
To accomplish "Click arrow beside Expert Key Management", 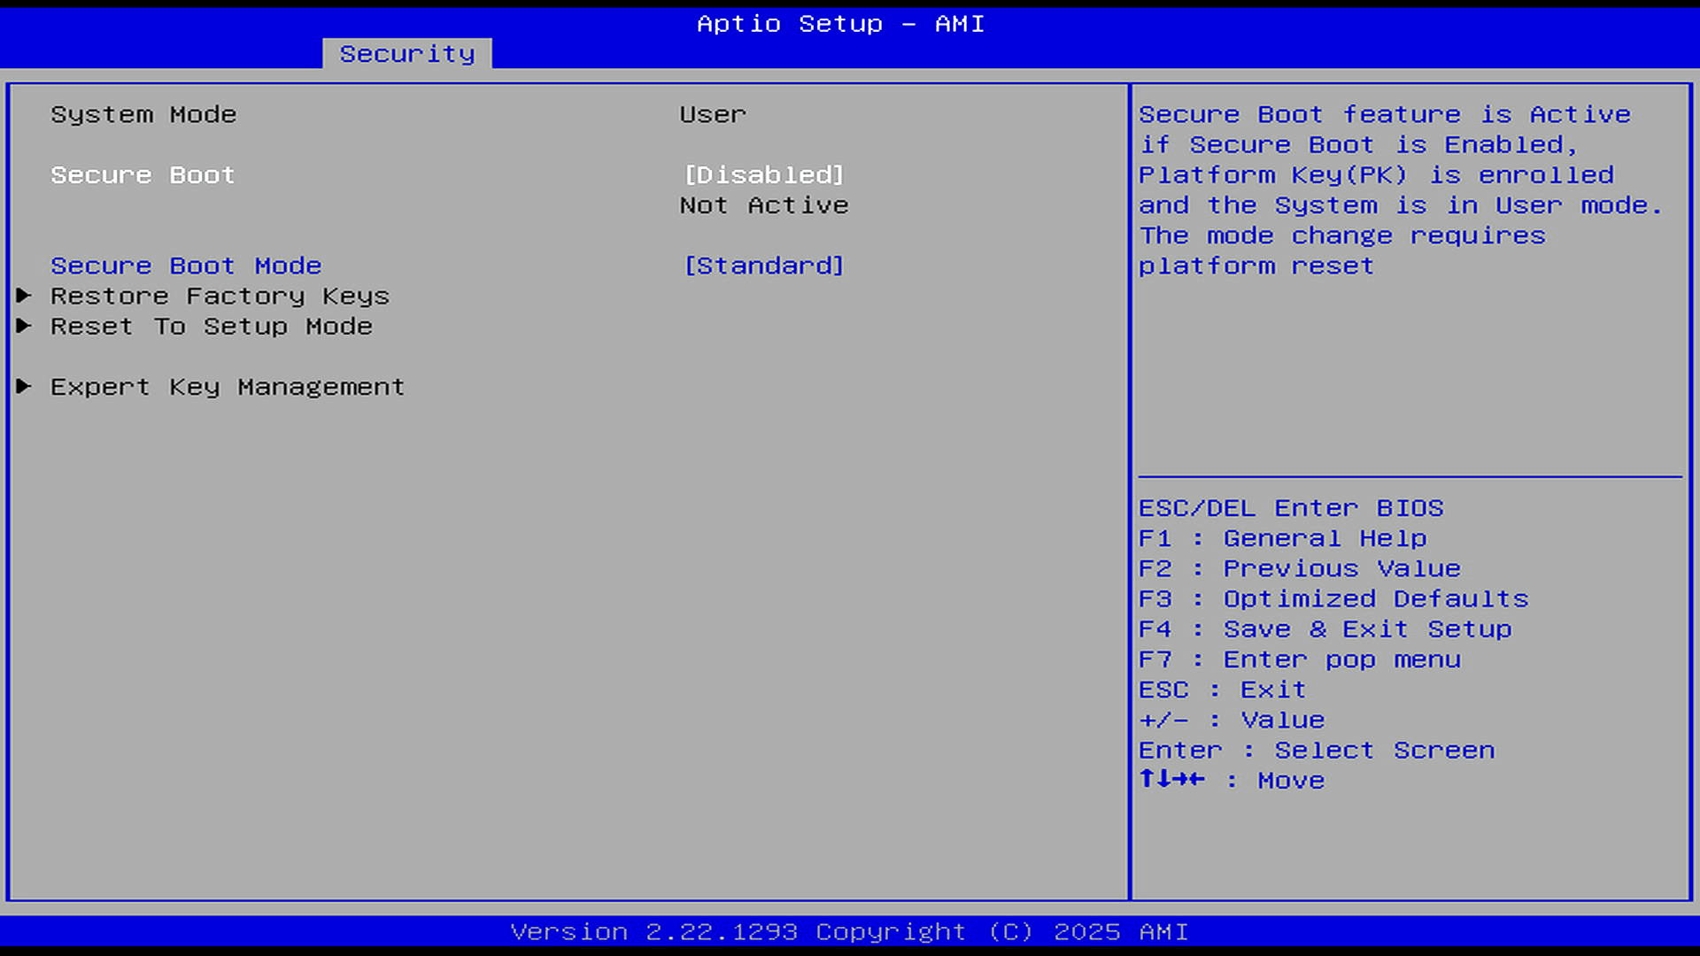I will (24, 386).
